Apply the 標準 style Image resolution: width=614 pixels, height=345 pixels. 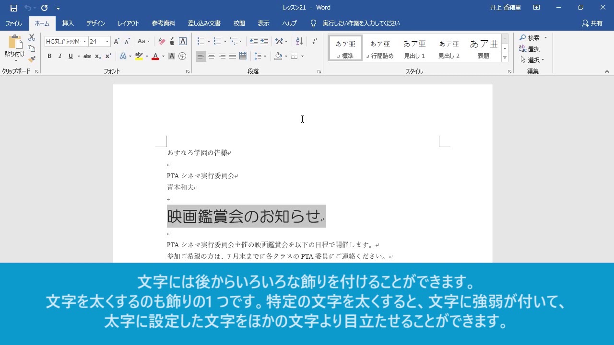pyautogui.click(x=345, y=48)
